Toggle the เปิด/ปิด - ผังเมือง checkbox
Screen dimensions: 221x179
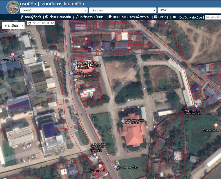(x=174, y=17)
